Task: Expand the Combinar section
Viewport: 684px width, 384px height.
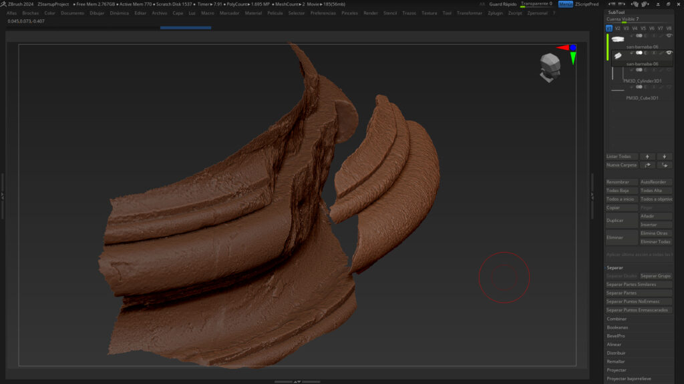Action: [617, 319]
